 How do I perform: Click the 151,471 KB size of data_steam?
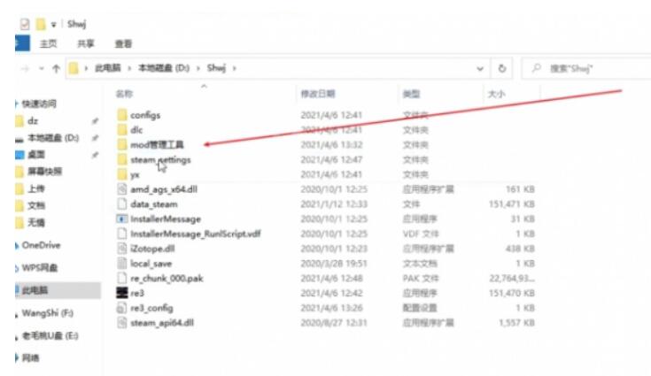point(512,204)
